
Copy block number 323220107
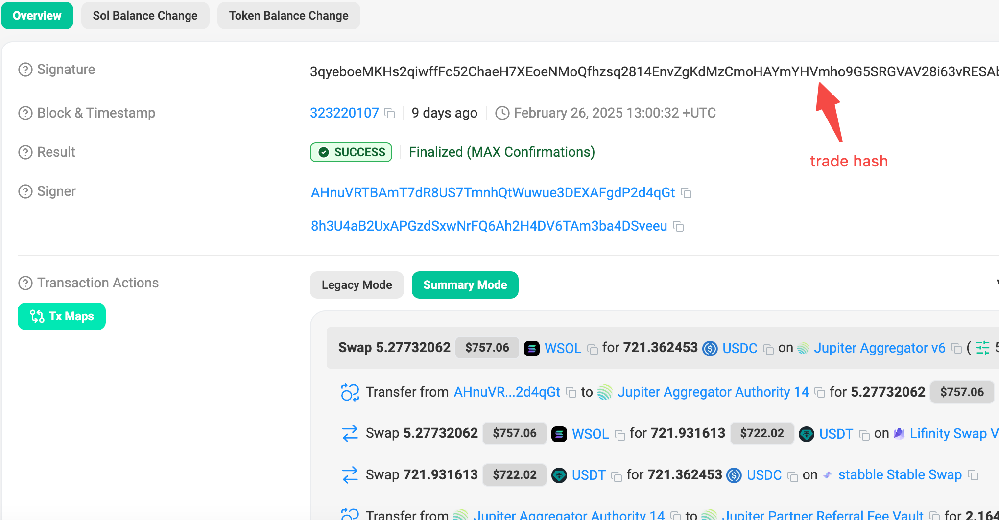pos(390,114)
